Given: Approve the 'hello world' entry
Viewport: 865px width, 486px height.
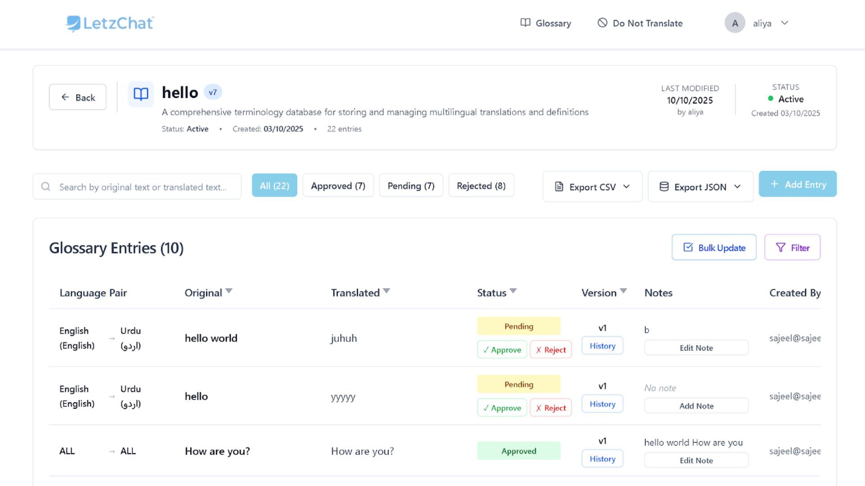Looking at the screenshot, I should click(502, 350).
